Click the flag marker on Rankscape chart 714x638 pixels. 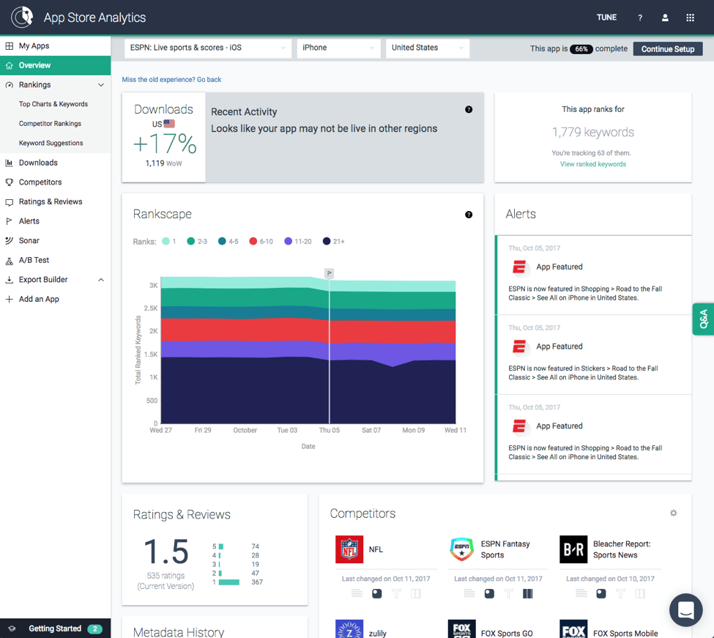(330, 273)
